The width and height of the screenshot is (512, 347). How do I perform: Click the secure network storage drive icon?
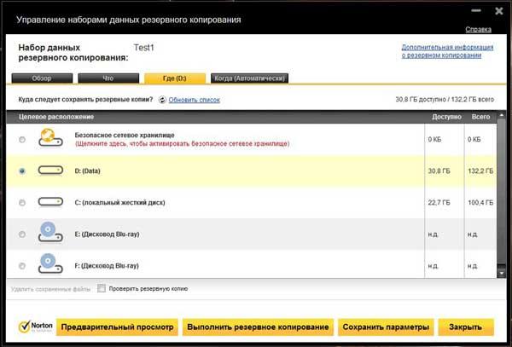(x=50, y=137)
